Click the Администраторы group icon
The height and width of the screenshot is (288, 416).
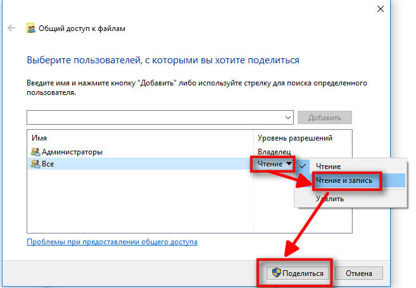click(x=35, y=152)
